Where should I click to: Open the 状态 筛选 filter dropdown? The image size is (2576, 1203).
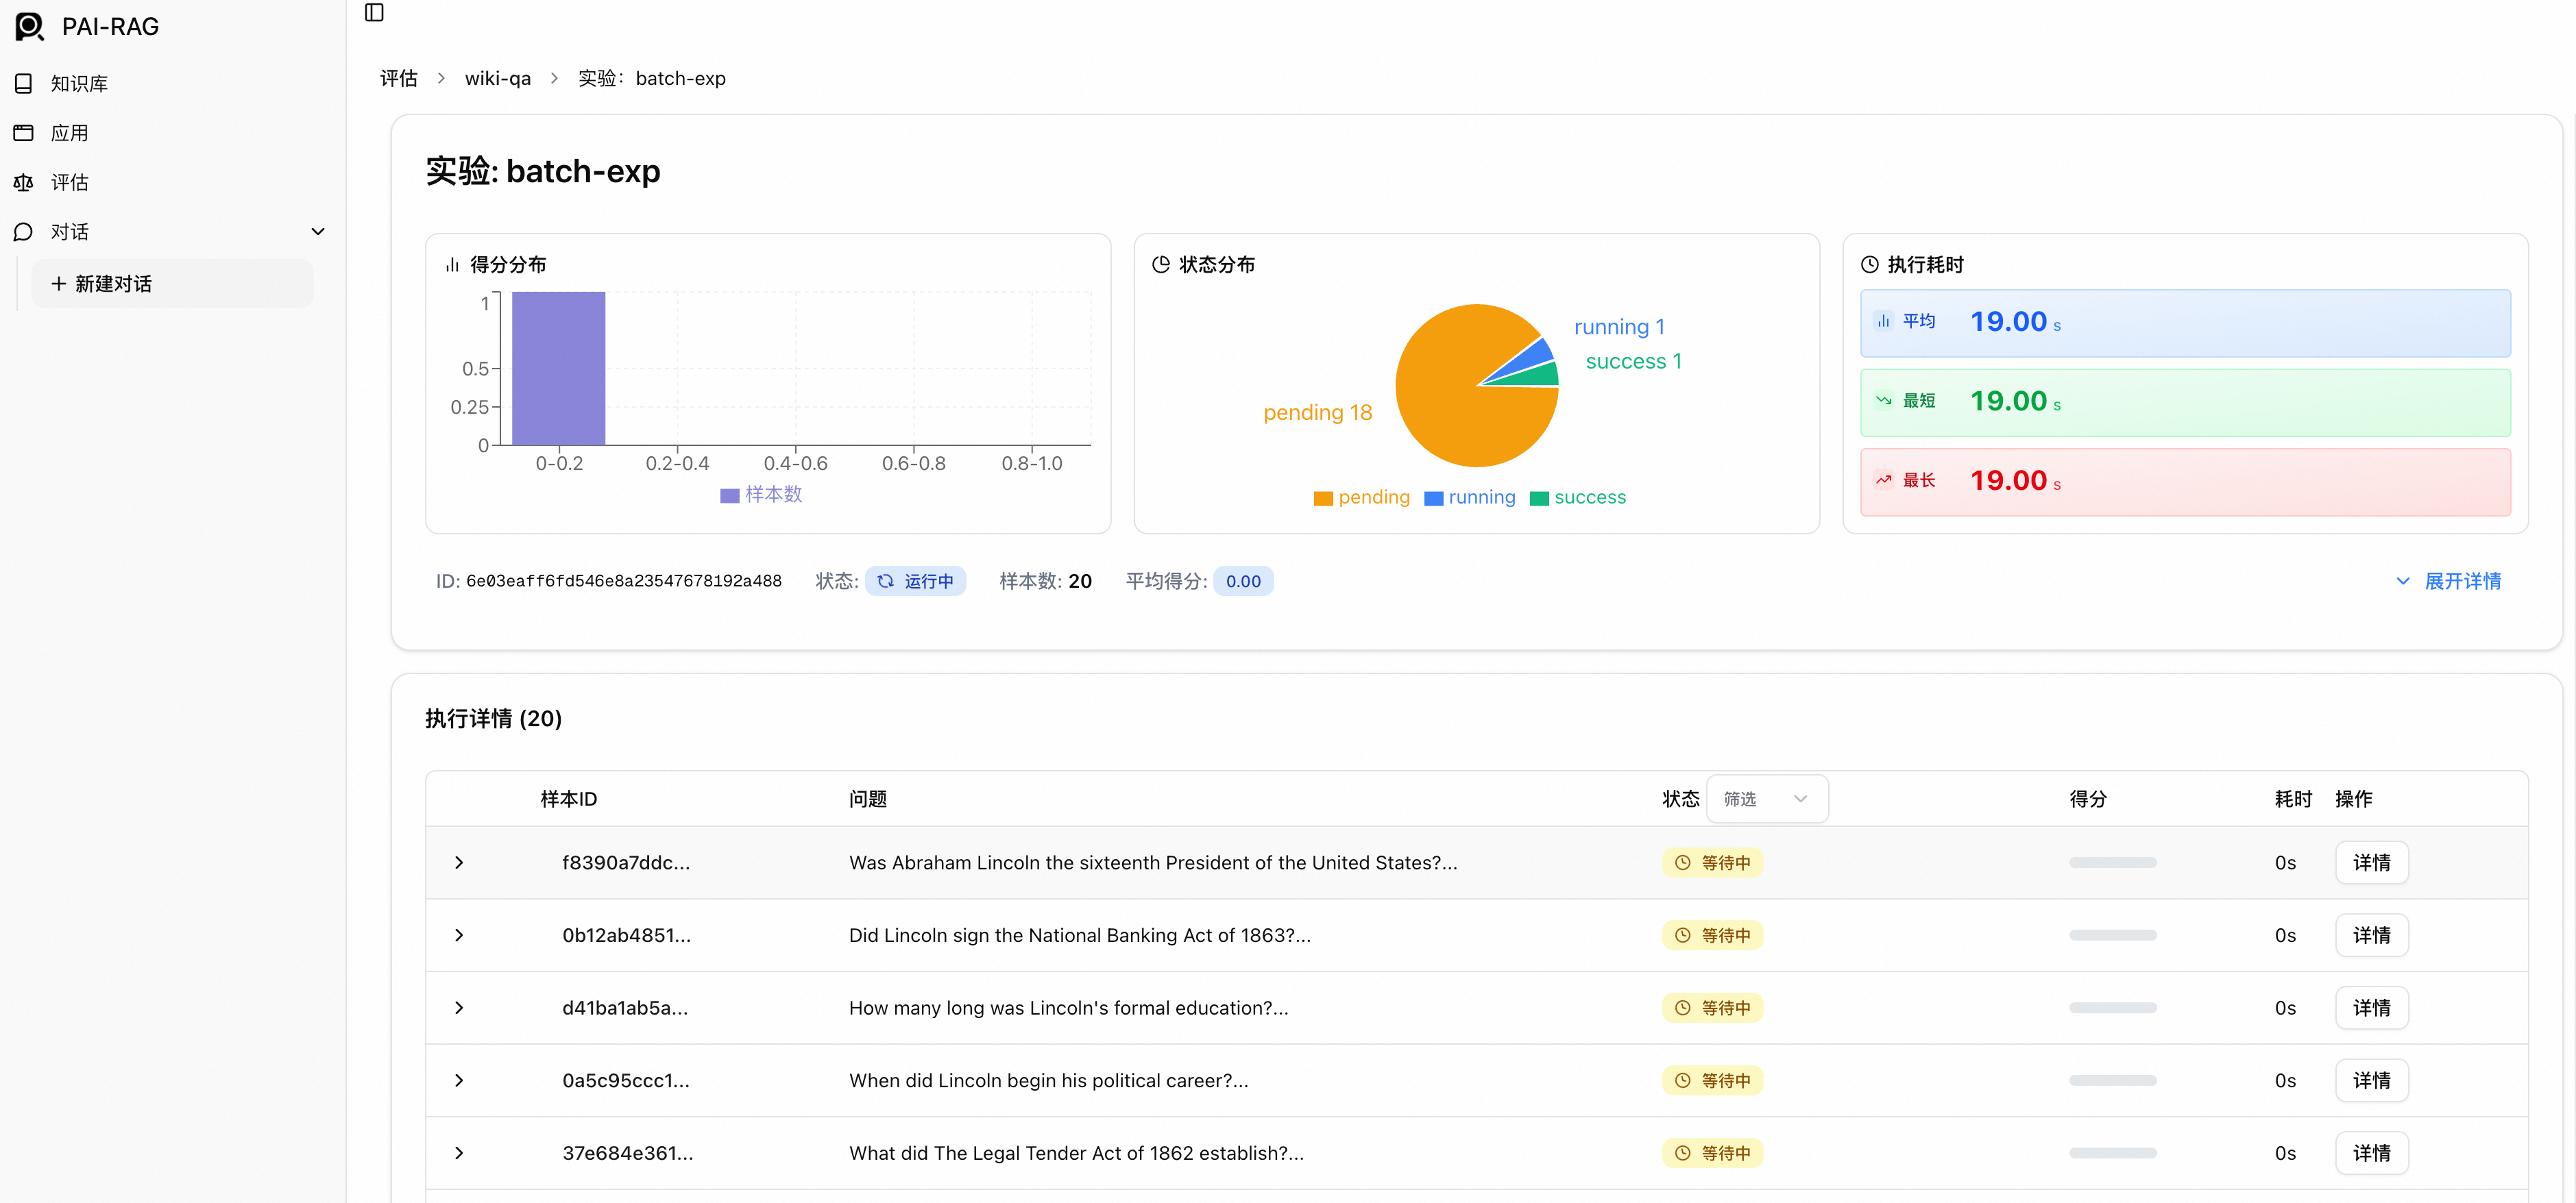click(1766, 799)
